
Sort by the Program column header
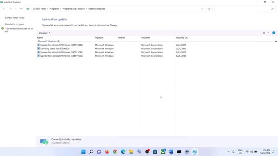tap(99, 38)
